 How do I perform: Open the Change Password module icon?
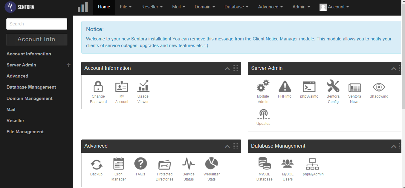(98, 87)
